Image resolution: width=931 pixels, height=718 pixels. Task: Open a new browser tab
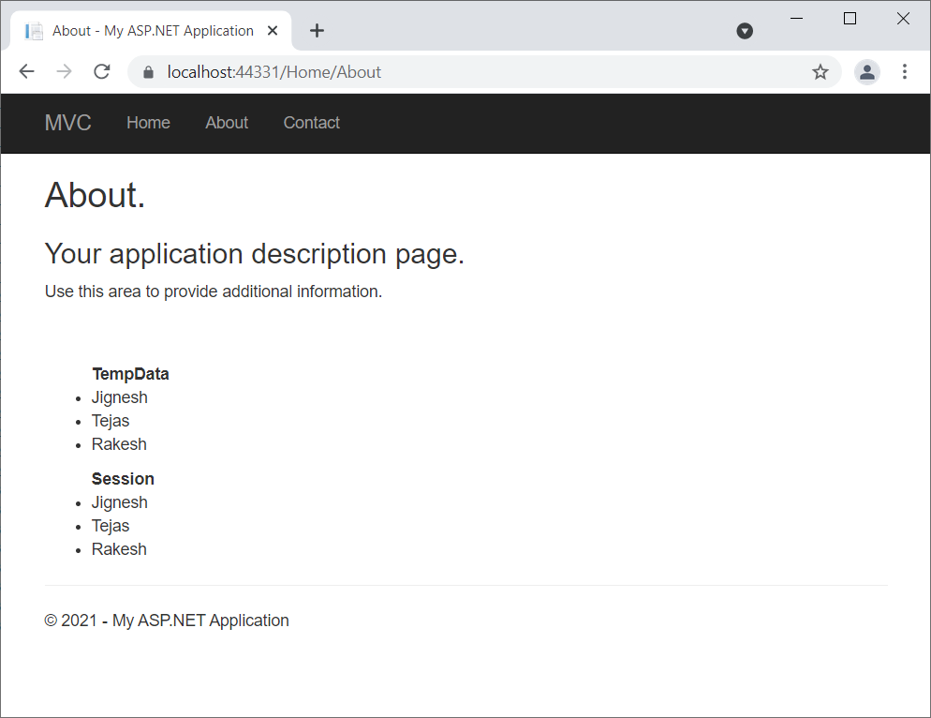tap(317, 31)
